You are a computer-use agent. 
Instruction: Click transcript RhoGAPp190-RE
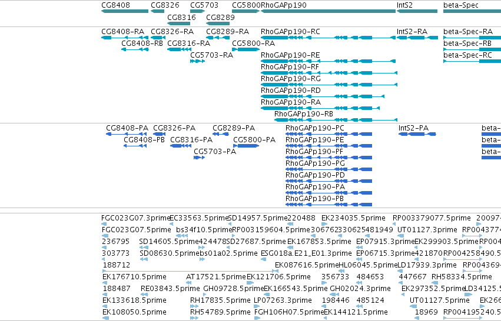coord(328,61)
